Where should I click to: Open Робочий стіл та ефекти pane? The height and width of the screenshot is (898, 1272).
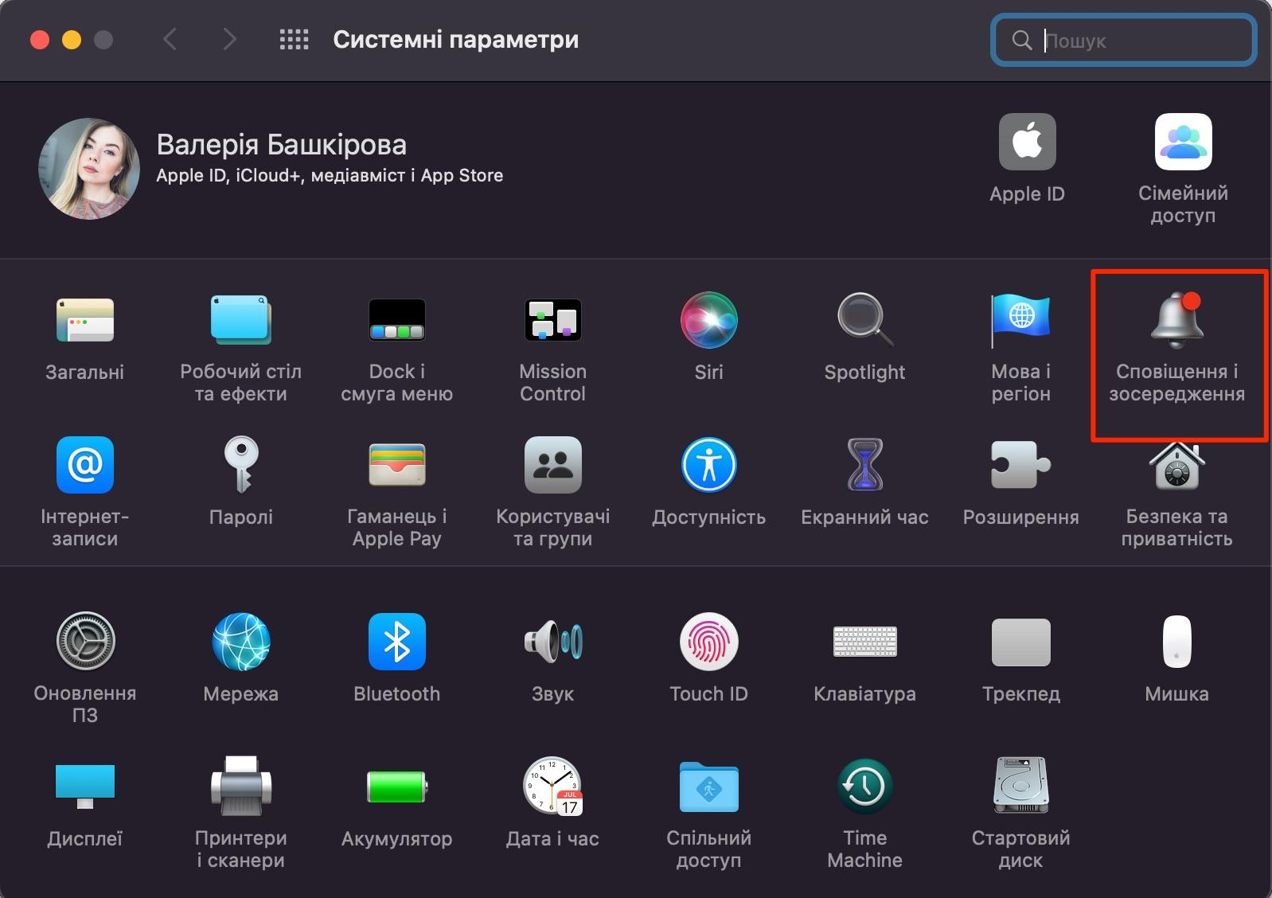[x=240, y=320]
